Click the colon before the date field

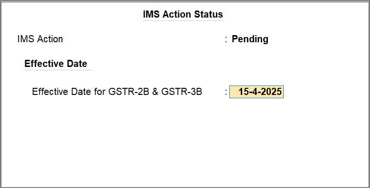(x=226, y=92)
